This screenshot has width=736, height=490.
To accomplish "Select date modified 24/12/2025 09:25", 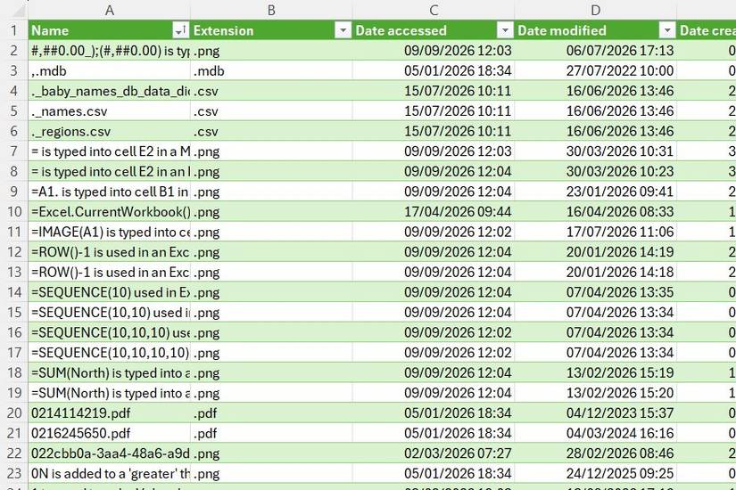I will click(595, 474).
